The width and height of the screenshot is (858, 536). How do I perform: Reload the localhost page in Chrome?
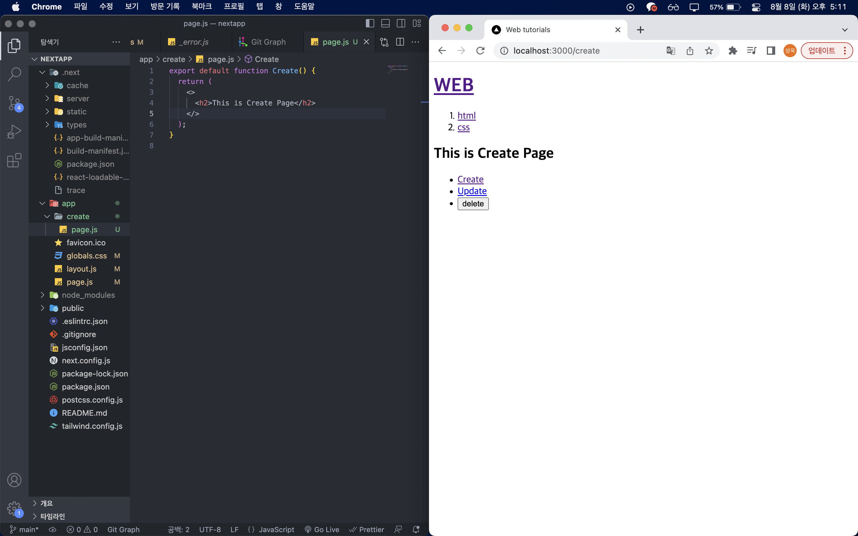point(480,51)
